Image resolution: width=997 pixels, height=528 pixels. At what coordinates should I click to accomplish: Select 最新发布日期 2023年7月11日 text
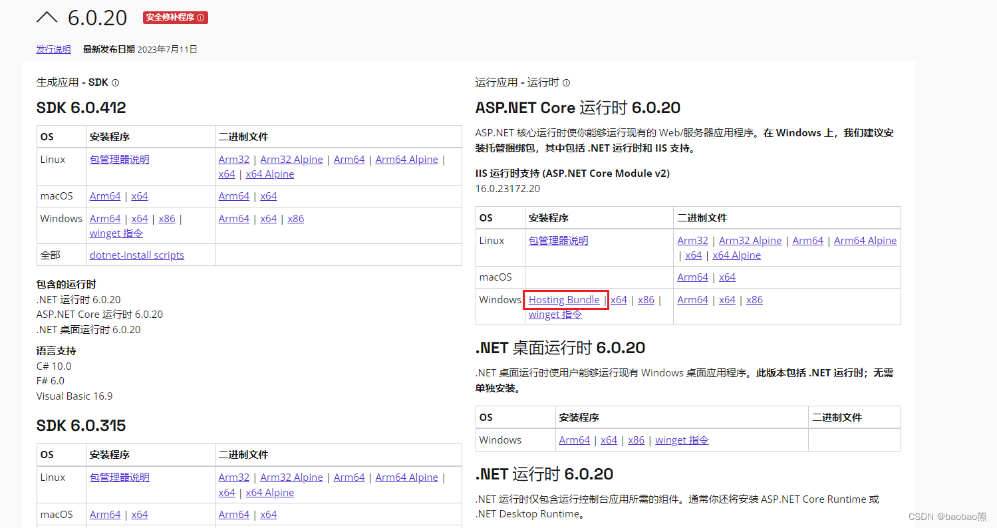[140, 49]
